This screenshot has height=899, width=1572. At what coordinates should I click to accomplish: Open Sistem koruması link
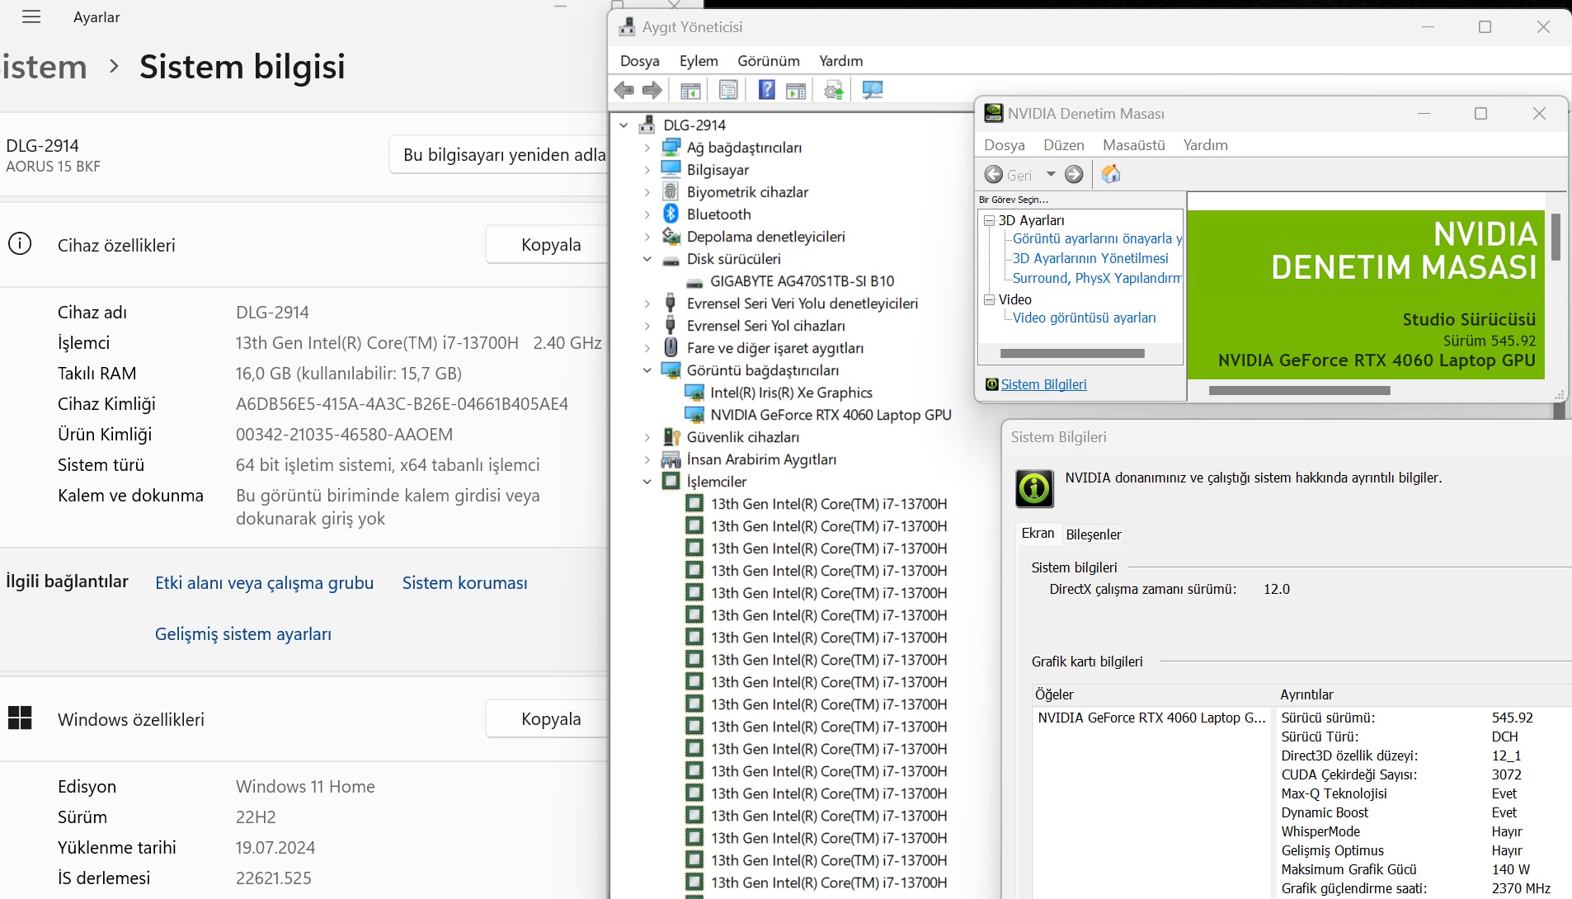pos(464,582)
